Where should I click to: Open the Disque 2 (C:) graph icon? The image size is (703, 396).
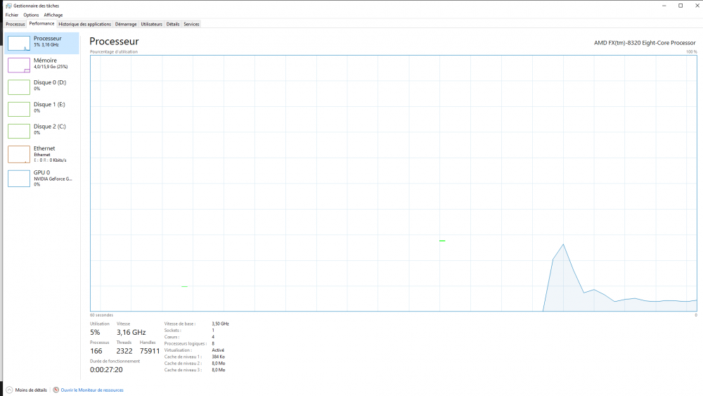[19, 131]
